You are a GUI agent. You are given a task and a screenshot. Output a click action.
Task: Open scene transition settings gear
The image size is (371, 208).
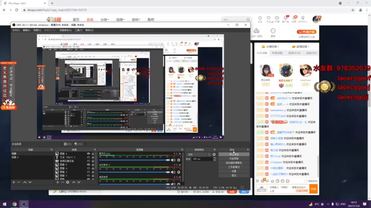coord(214,154)
